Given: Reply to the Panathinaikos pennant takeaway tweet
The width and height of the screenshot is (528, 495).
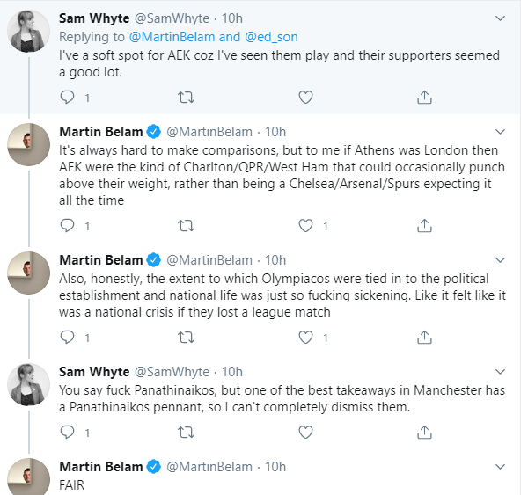Looking at the screenshot, I should 67,432.
